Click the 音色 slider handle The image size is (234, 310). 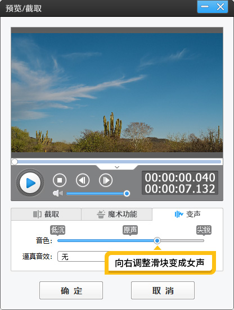point(157,240)
